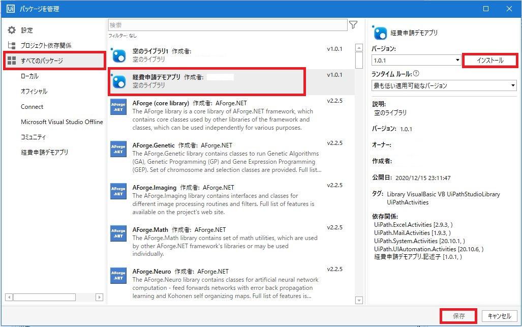This screenshot has width=522, height=327.
Task: Click the all packages grid icon
Action: pyautogui.click(x=12, y=61)
